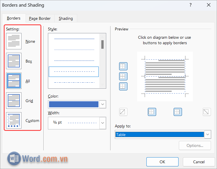Open the help question mark icon
Viewport: 217px width, 169px height.
click(x=190, y=5)
